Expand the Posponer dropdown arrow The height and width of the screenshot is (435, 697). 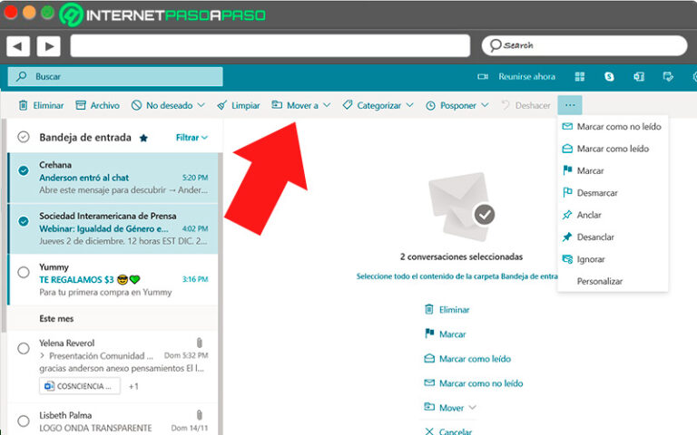click(485, 105)
